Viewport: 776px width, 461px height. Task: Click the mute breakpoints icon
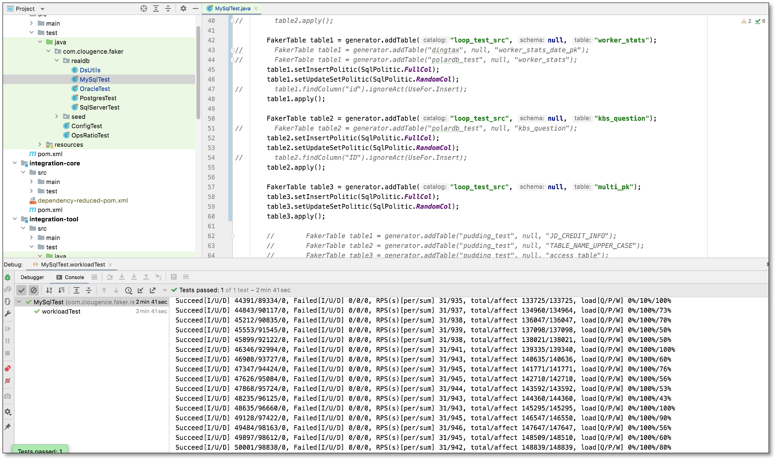coord(8,381)
